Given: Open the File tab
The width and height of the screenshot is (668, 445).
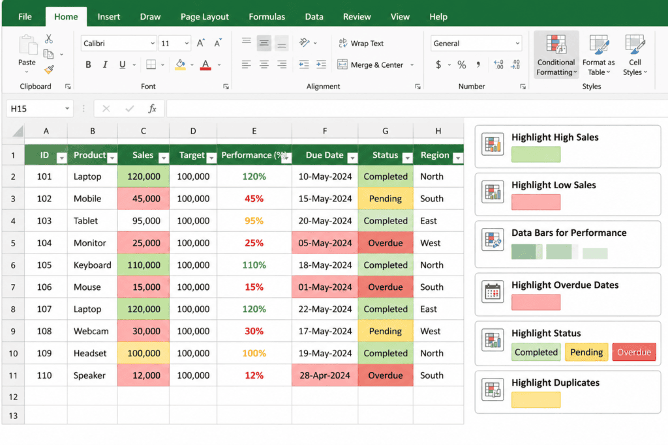Looking at the screenshot, I should coord(25,16).
